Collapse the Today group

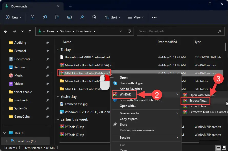pyautogui.click(x=58, y=50)
